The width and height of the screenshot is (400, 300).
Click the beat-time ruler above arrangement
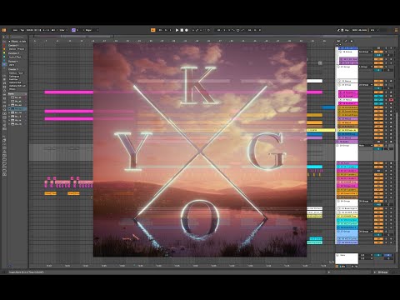pyautogui.click(x=182, y=41)
